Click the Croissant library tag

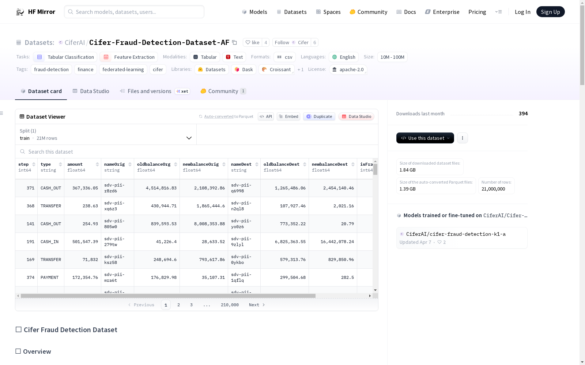point(276,69)
